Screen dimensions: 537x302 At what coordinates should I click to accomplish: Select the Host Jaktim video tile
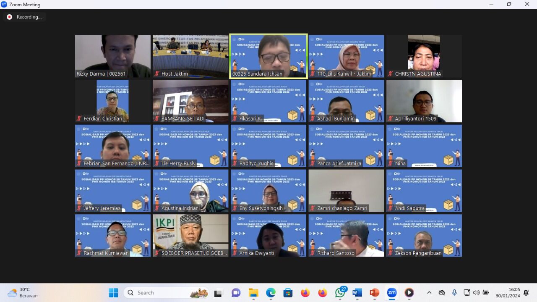190,56
